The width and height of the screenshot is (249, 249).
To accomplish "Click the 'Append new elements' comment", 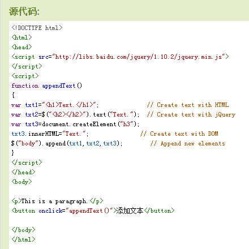I will pos(188,143).
